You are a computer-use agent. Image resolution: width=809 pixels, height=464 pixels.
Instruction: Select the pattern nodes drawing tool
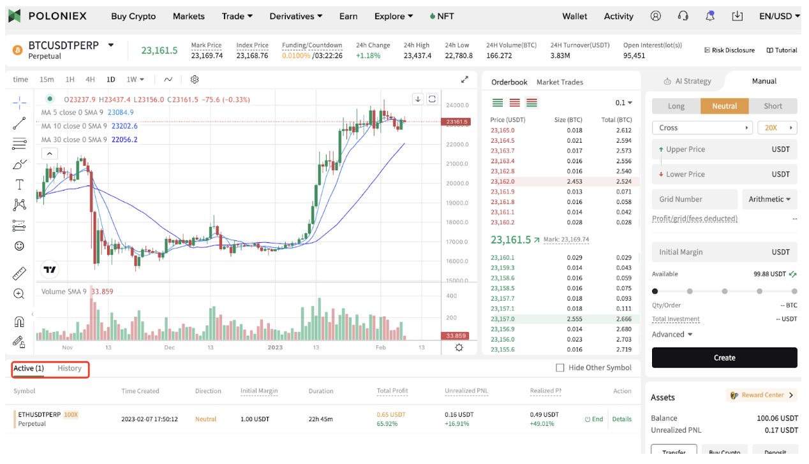(19, 205)
